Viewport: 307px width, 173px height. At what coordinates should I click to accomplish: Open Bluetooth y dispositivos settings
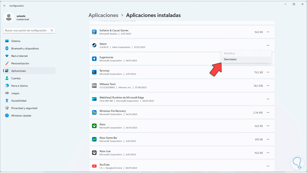coord(29,49)
